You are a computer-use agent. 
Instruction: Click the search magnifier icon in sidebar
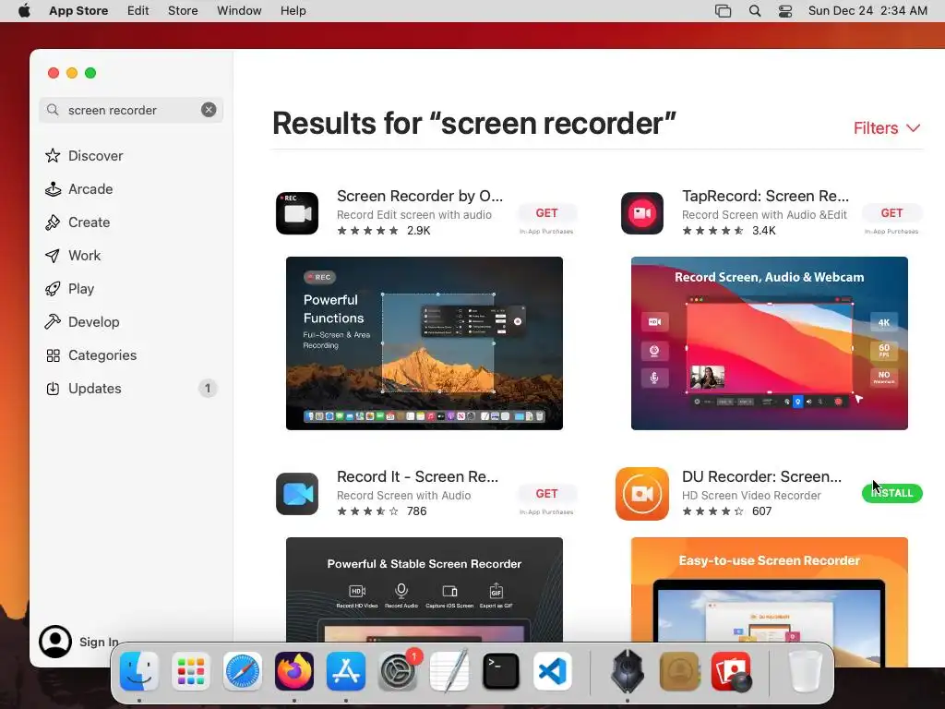click(53, 110)
